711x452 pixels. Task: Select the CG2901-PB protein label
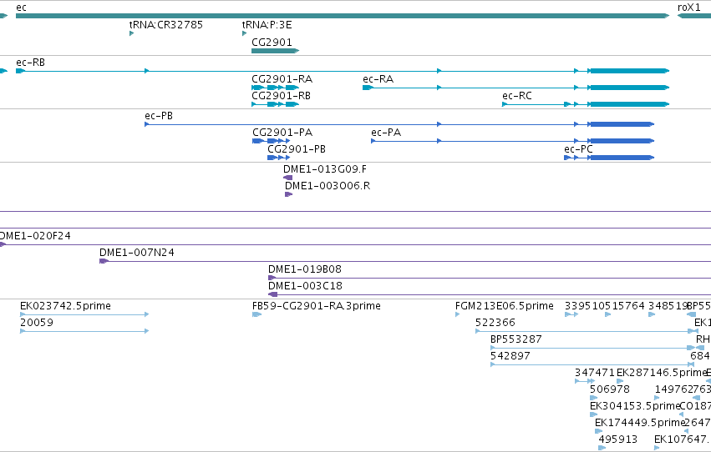297,149
